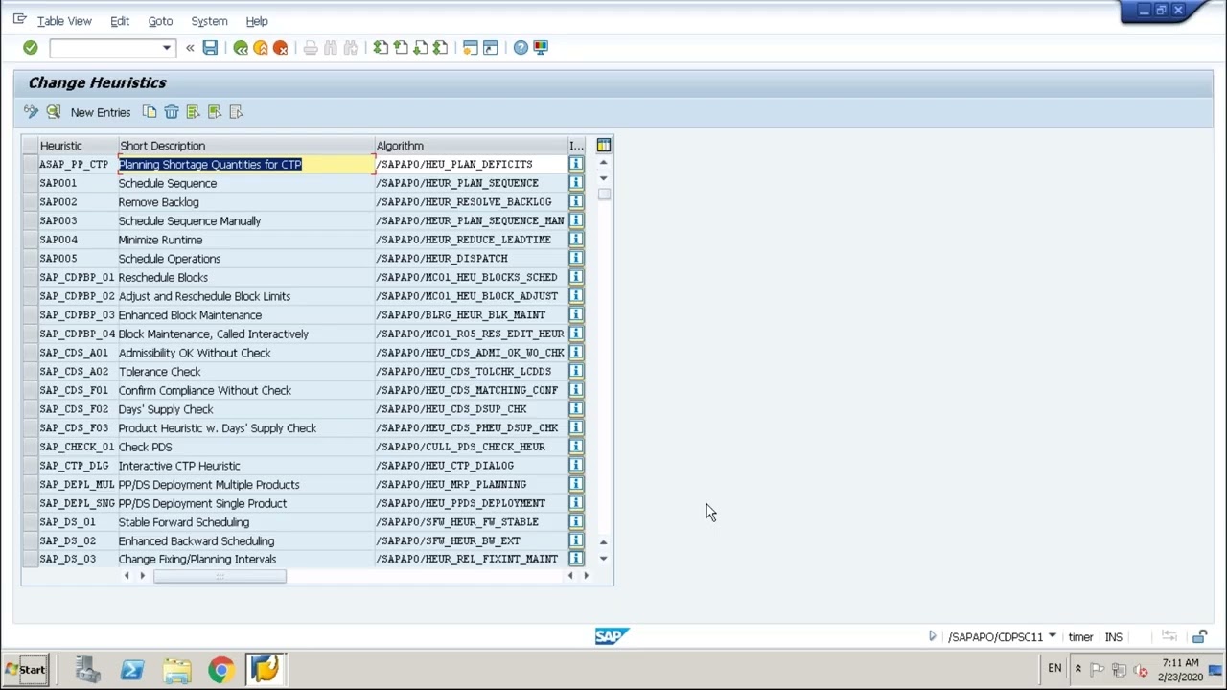Toggle Display/Change mode with the pencil-glasses icon
This screenshot has width=1227, height=690.
coord(32,112)
